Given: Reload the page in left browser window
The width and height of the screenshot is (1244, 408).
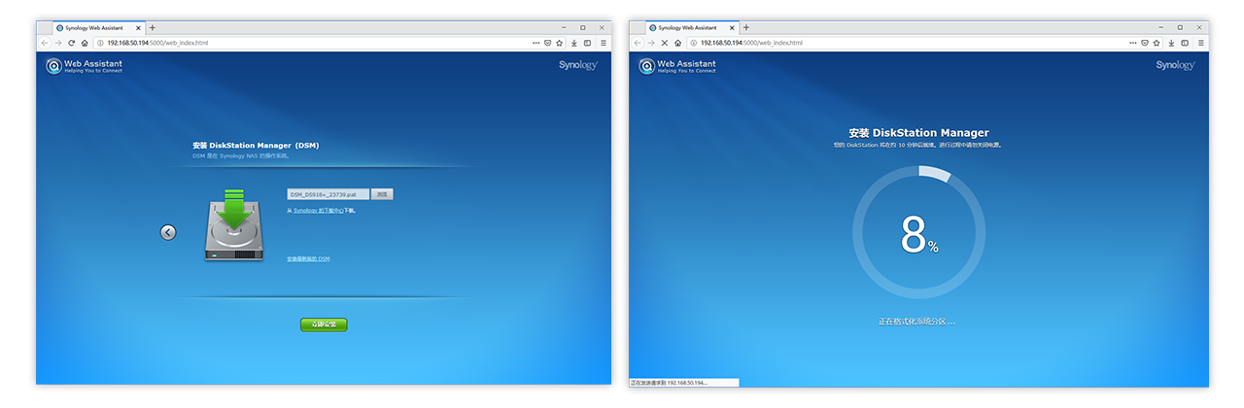Looking at the screenshot, I should point(72,43).
